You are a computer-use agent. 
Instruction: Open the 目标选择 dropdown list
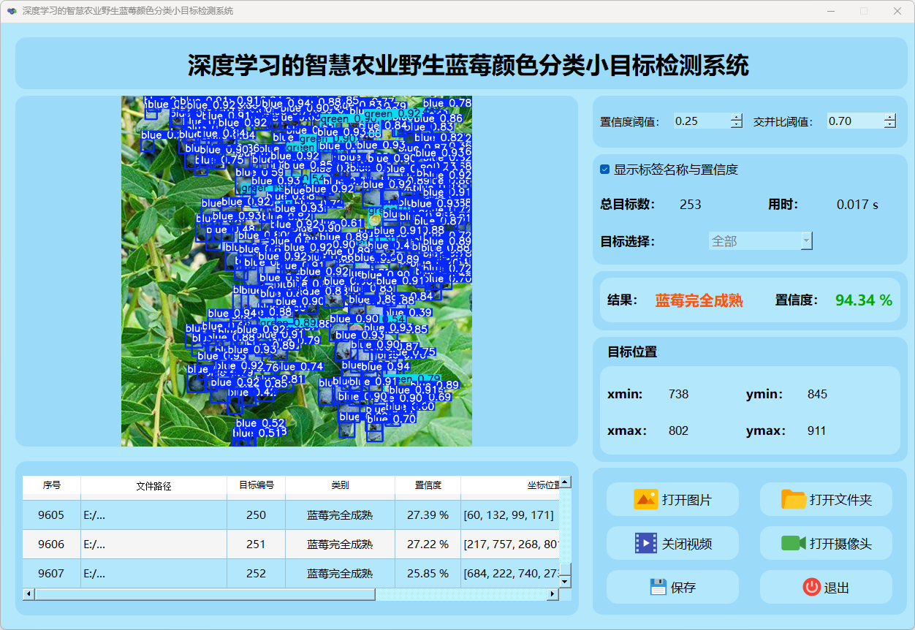click(x=806, y=241)
